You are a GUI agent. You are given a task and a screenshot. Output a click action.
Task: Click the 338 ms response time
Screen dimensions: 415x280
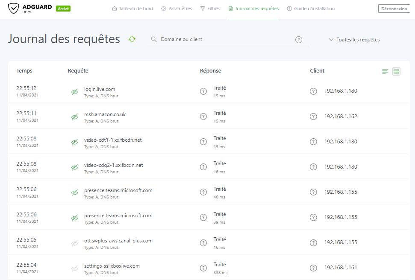coord(221,273)
